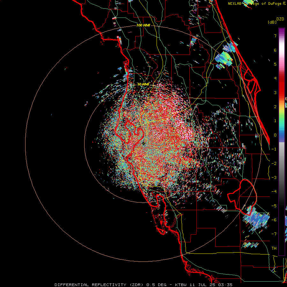Click the -2 value on the ZDR scale

(x=274, y=163)
